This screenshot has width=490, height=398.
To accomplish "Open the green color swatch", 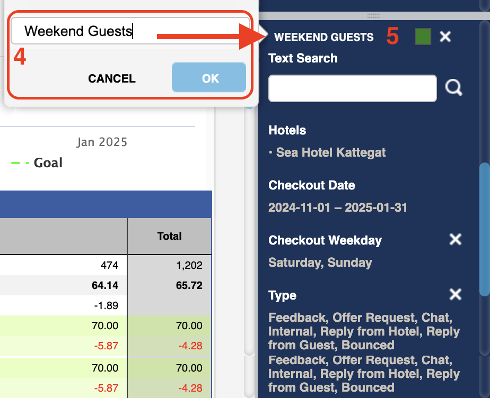I will 423,37.
